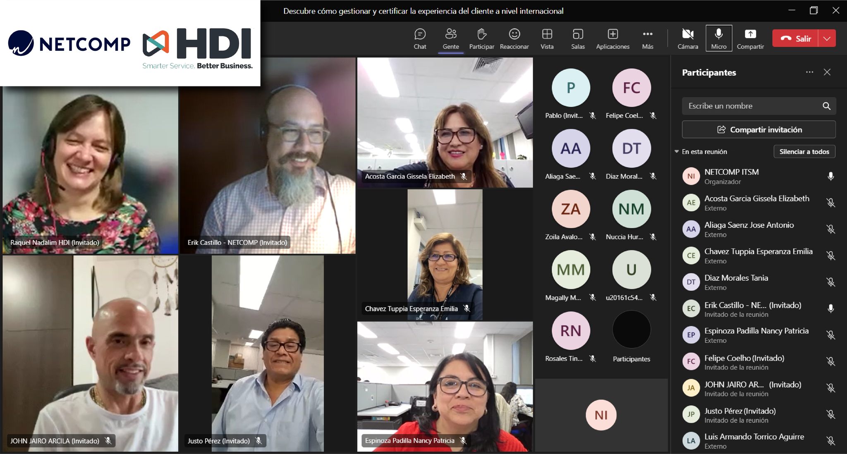Image resolution: width=847 pixels, height=454 pixels.
Task: Click the DT Diaz Morales avatar tile
Action: (x=631, y=148)
